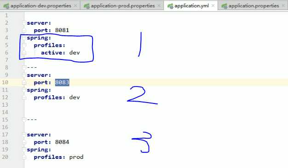
Task: Collapse the server block on line 17
Action: tap(24, 135)
